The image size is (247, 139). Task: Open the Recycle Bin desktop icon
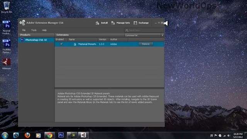7,7
